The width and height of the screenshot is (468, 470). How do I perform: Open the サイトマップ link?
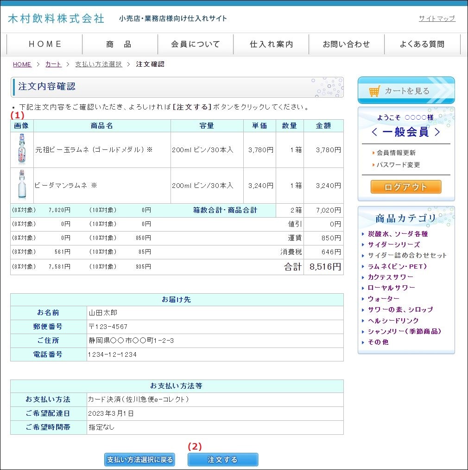pyautogui.click(x=437, y=18)
